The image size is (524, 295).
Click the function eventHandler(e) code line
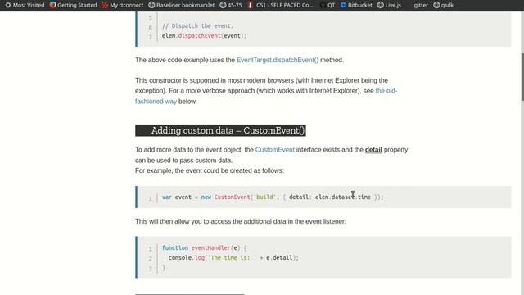[204, 247]
